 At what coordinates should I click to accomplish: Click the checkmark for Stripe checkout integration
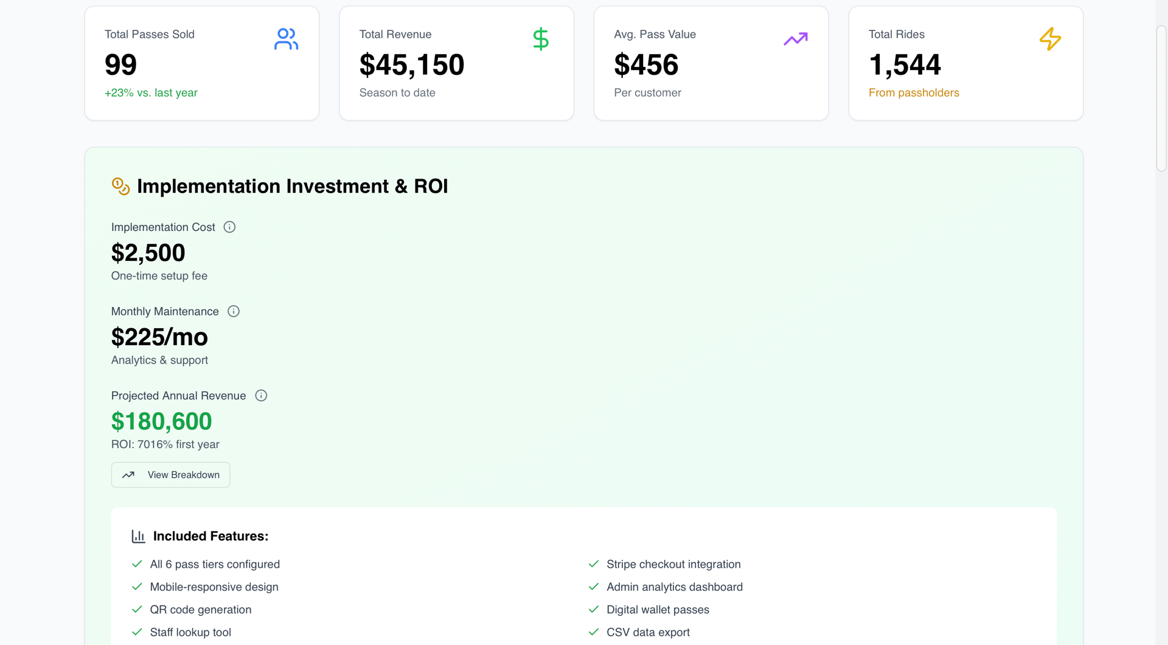pos(594,564)
